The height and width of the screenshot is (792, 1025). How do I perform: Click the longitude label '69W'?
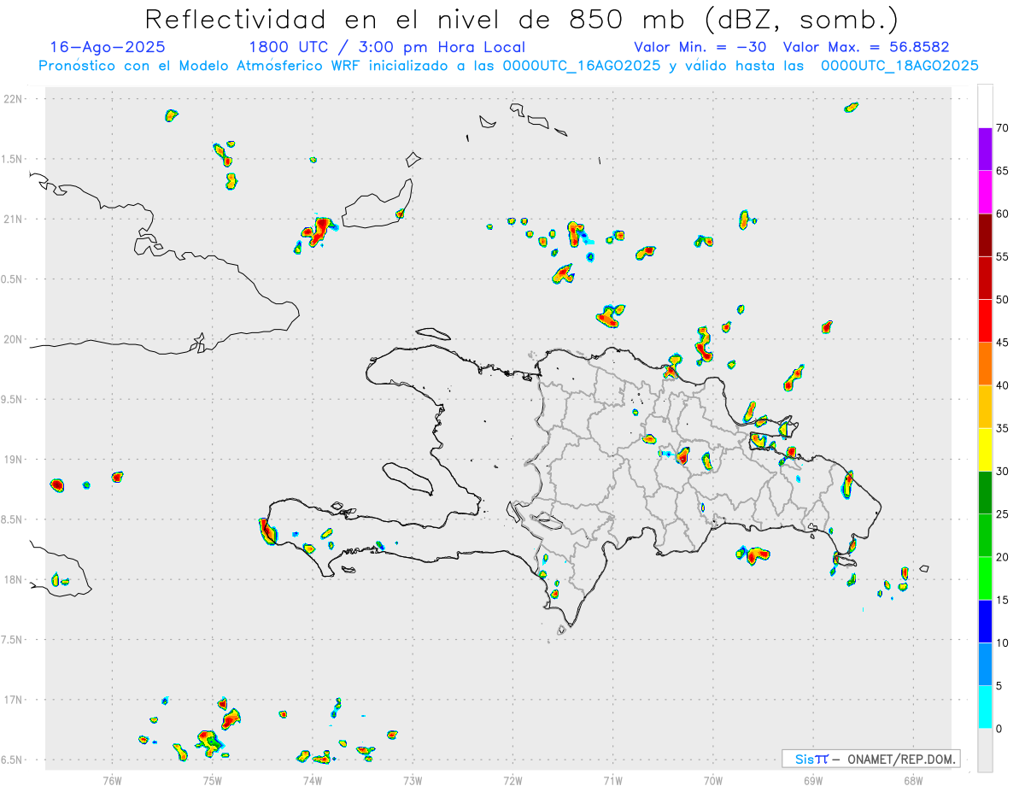(x=813, y=779)
